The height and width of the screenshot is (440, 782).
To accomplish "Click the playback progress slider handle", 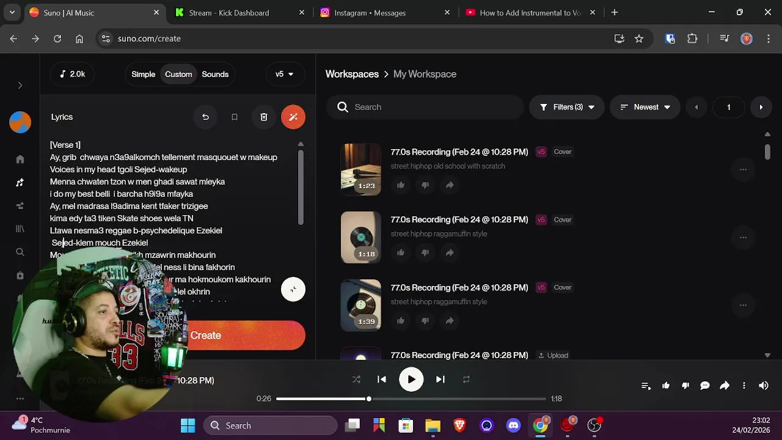I will tap(369, 398).
